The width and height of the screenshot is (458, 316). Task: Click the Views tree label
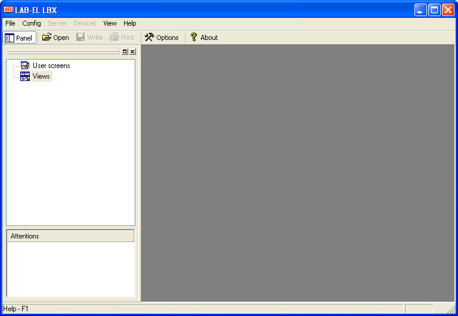pos(41,76)
